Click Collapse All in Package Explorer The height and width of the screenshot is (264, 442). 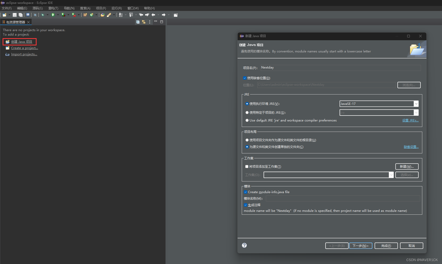138,22
